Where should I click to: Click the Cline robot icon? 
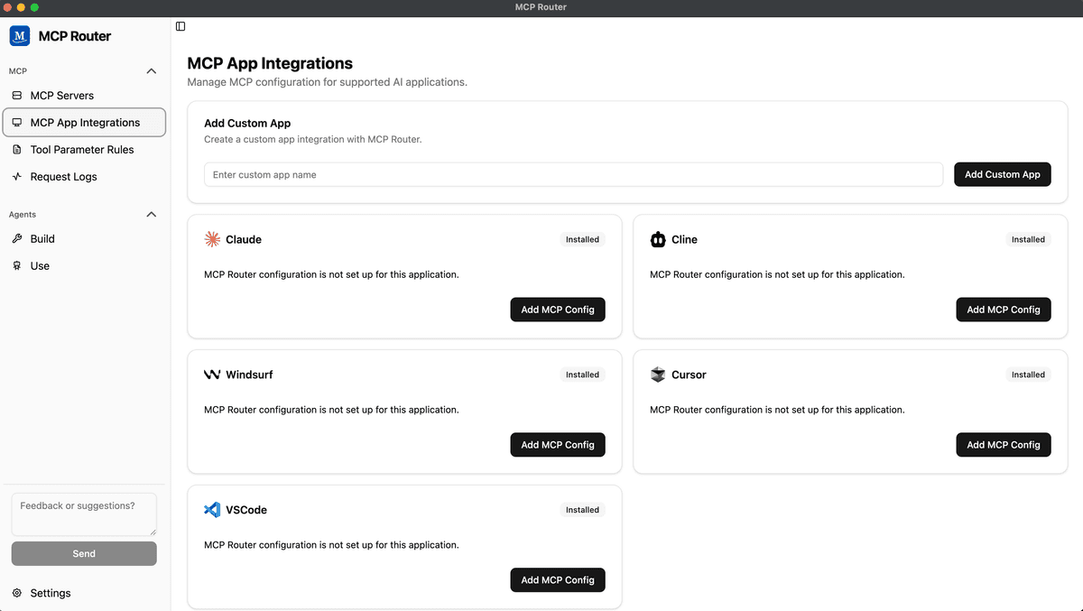(658, 239)
